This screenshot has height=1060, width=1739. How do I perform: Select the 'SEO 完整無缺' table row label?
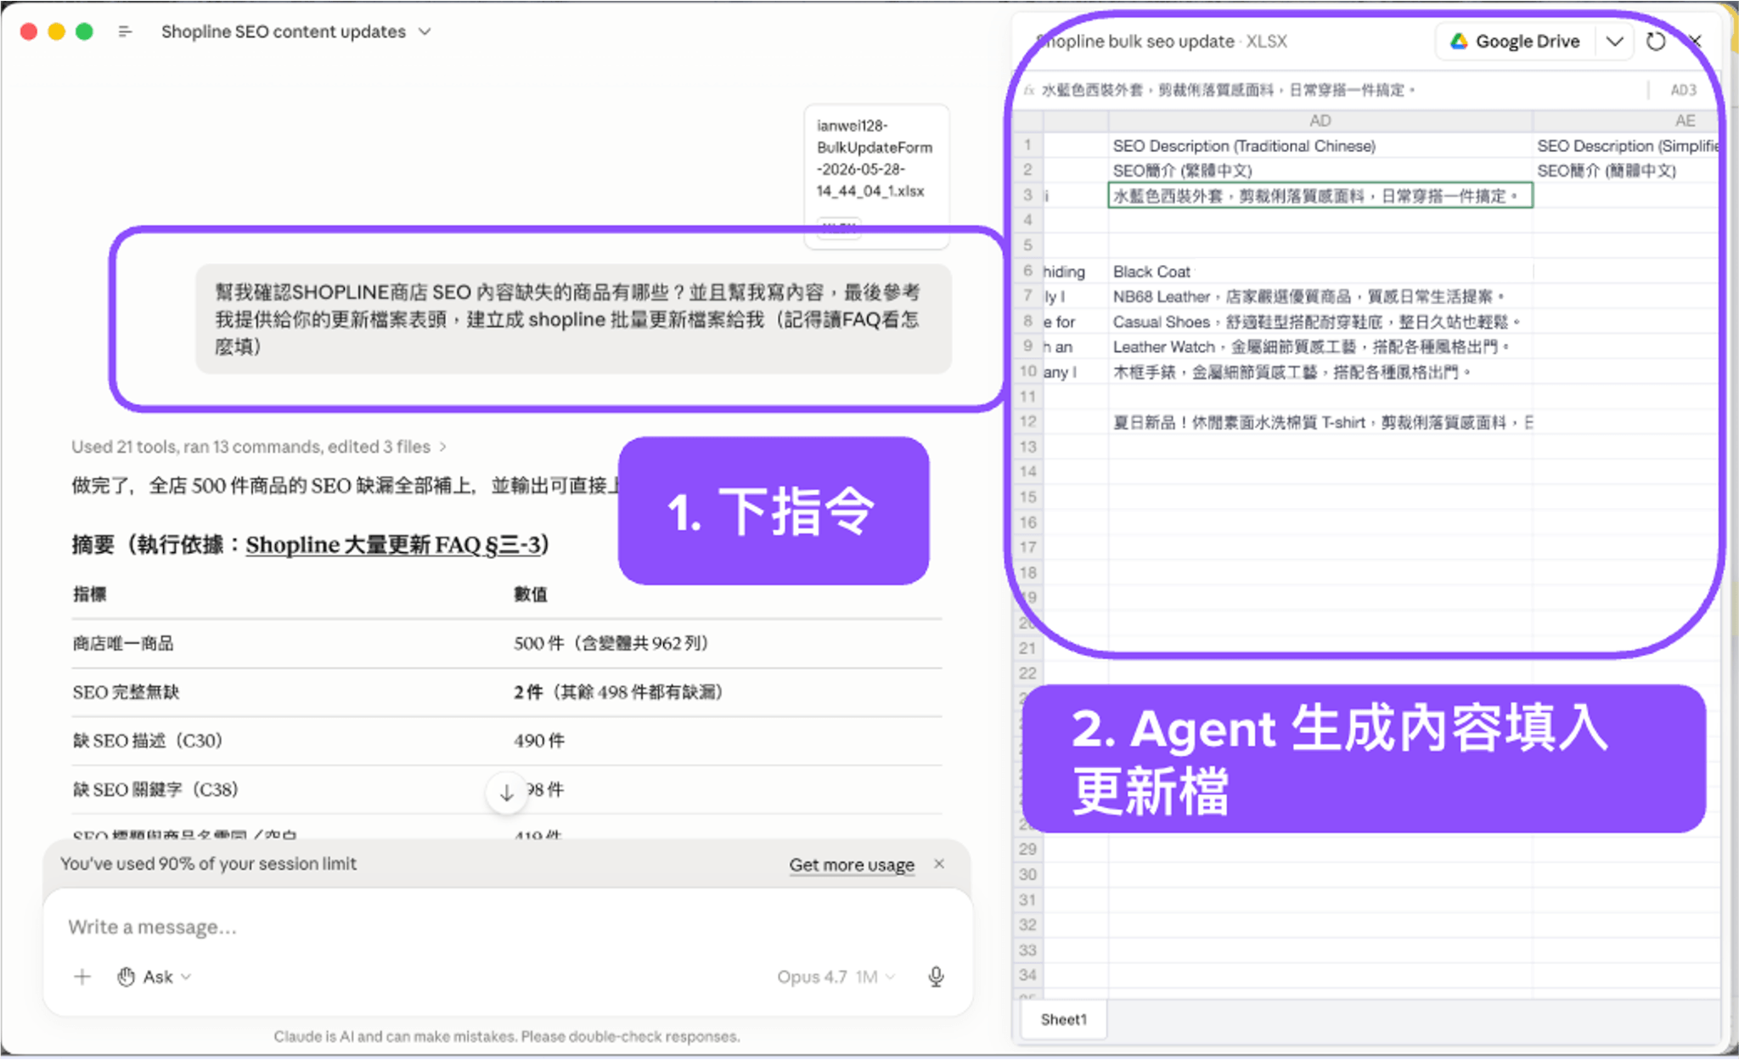pyautogui.click(x=126, y=692)
